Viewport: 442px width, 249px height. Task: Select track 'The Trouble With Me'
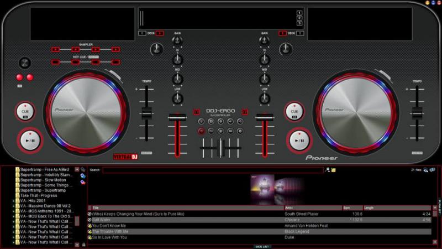pyautogui.click(x=259, y=232)
